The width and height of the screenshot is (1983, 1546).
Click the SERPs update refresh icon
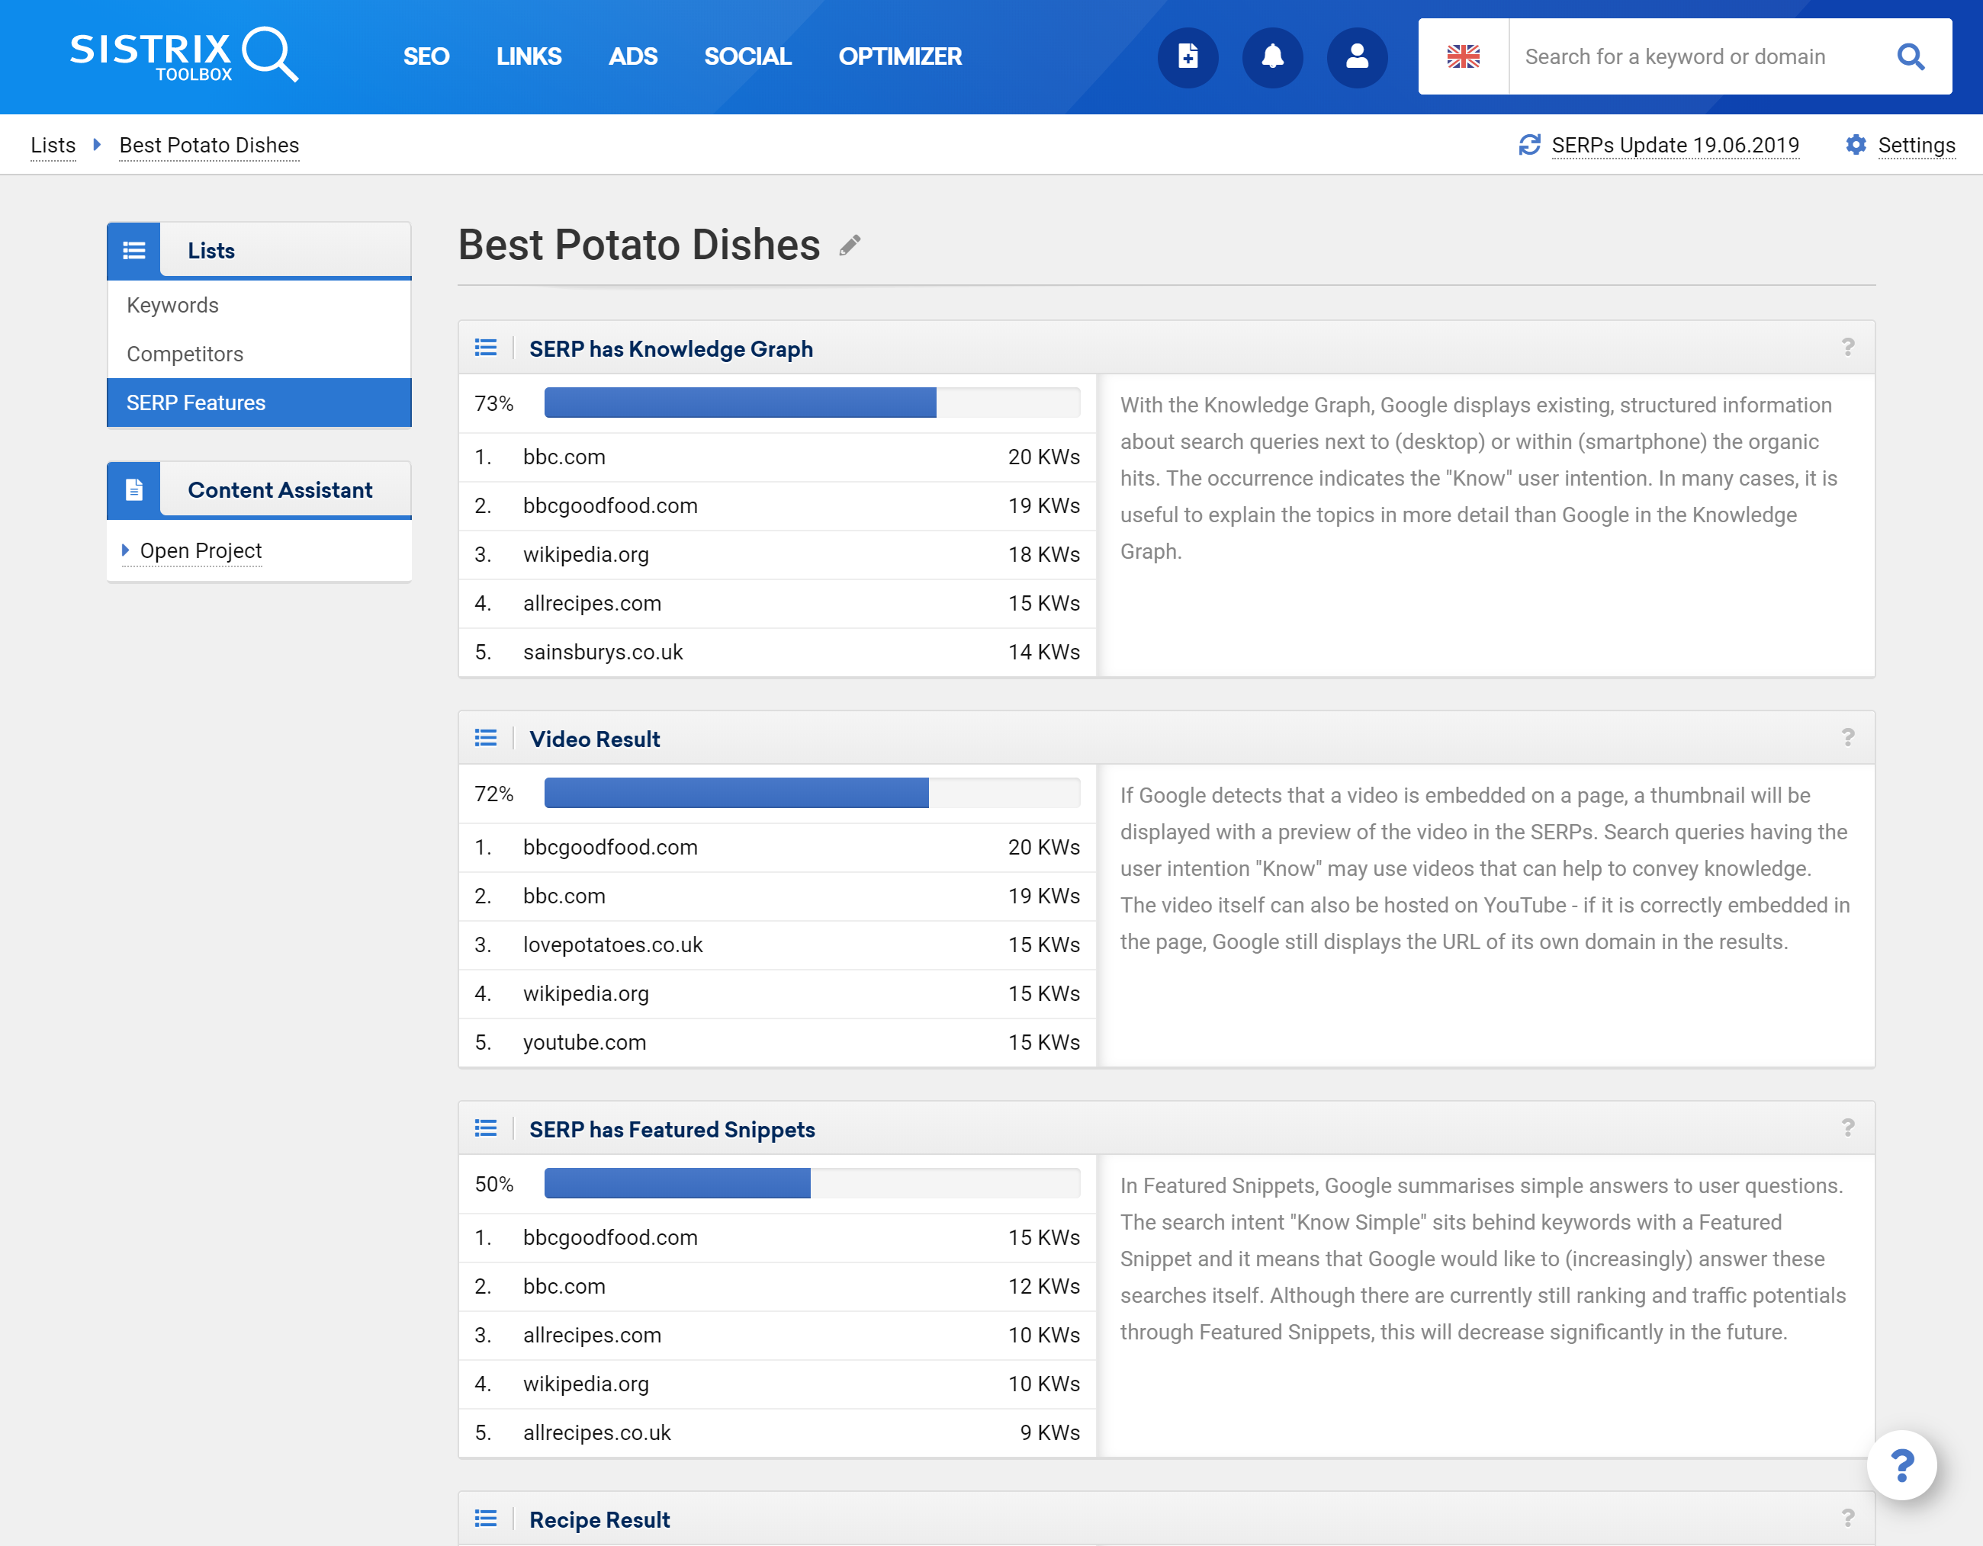1530,145
